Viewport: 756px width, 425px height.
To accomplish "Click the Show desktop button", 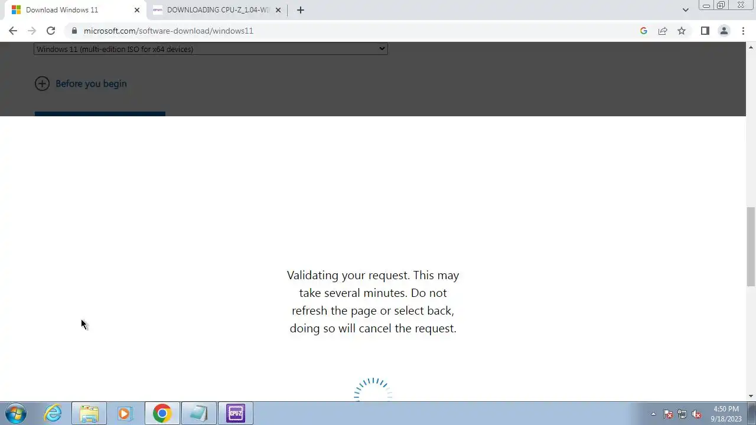I will 751,413.
